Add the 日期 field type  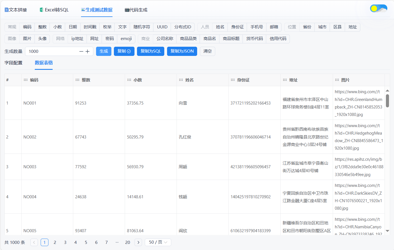[x=73, y=27]
